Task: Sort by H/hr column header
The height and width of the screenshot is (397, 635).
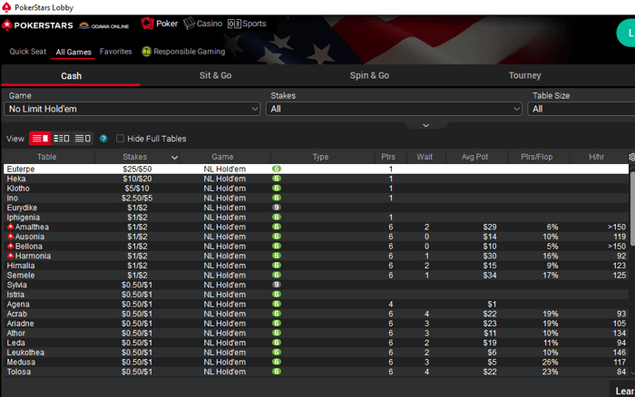Action: point(599,157)
